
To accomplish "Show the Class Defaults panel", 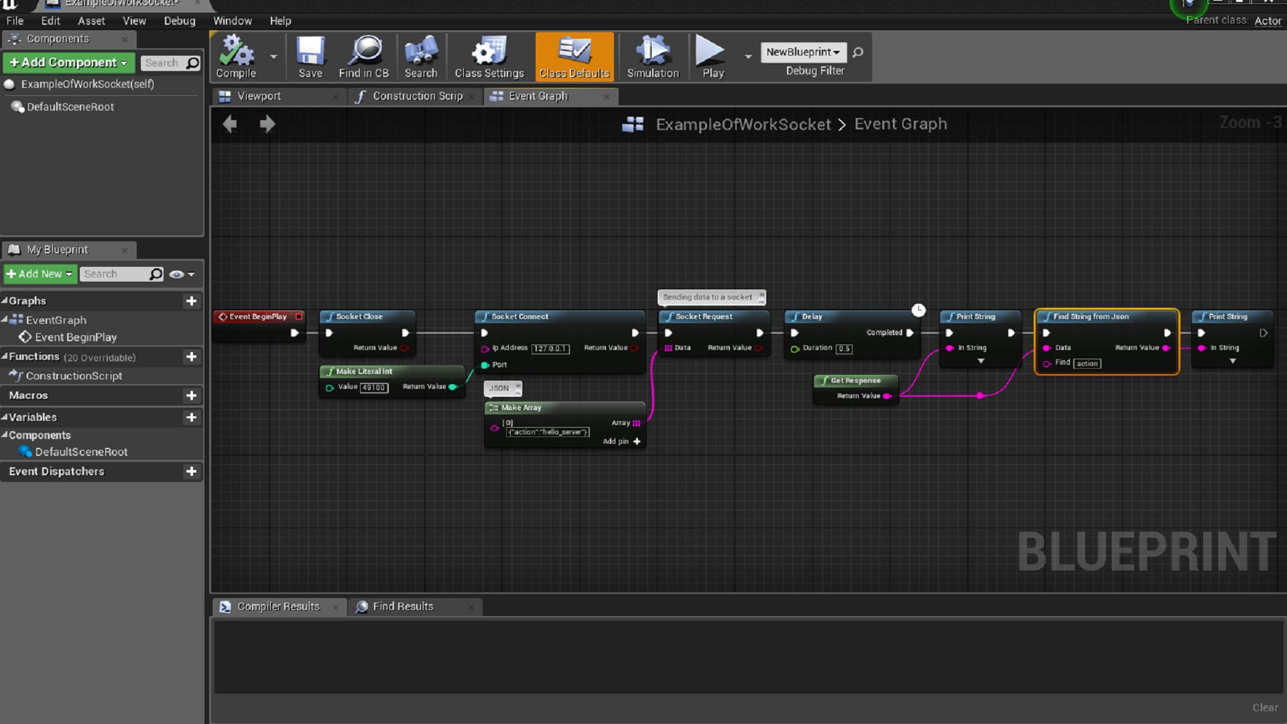I will (574, 57).
